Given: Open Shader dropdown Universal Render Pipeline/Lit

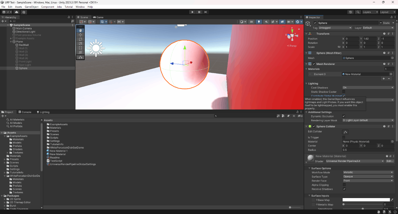Looking at the screenshot, I should tap(355, 161).
